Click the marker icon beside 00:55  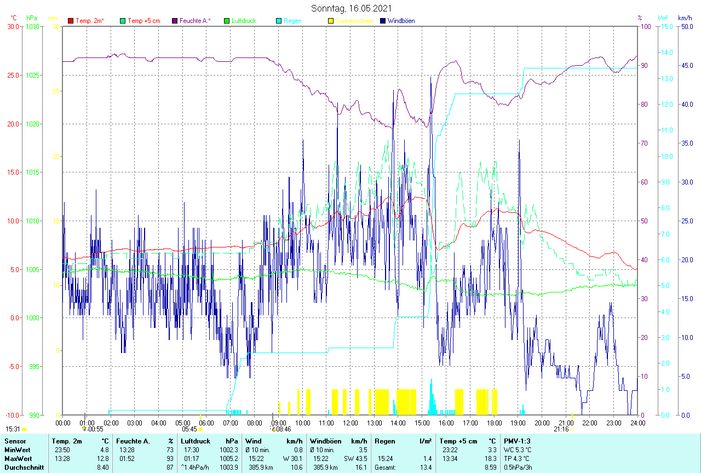point(84,430)
